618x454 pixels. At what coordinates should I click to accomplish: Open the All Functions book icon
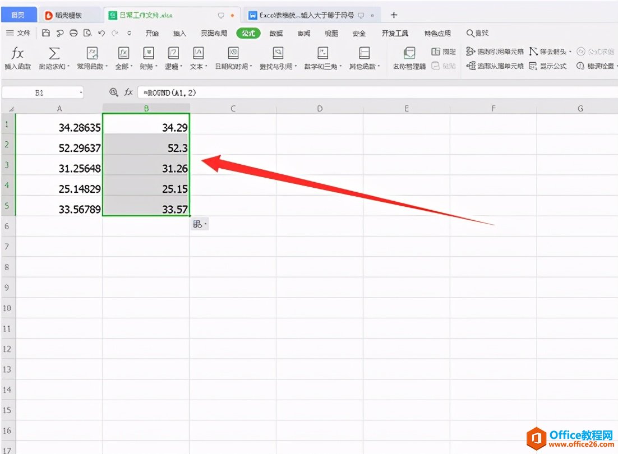click(x=123, y=53)
